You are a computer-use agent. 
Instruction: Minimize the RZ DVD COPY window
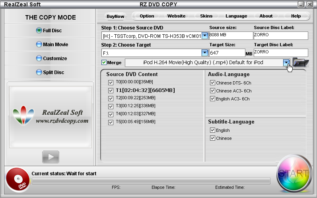tap(301, 4)
